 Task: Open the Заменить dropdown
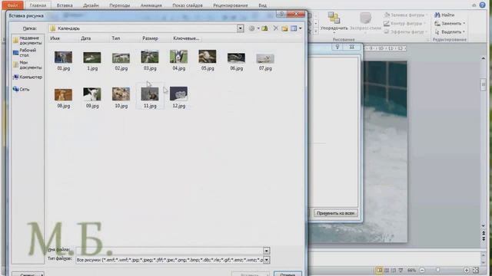(x=450, y=23)
